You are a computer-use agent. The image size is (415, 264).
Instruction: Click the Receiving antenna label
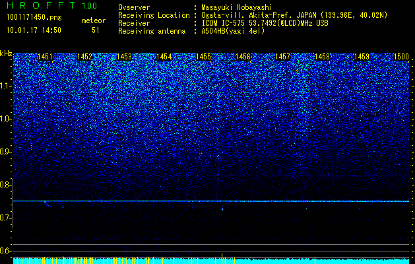(152, 31)
